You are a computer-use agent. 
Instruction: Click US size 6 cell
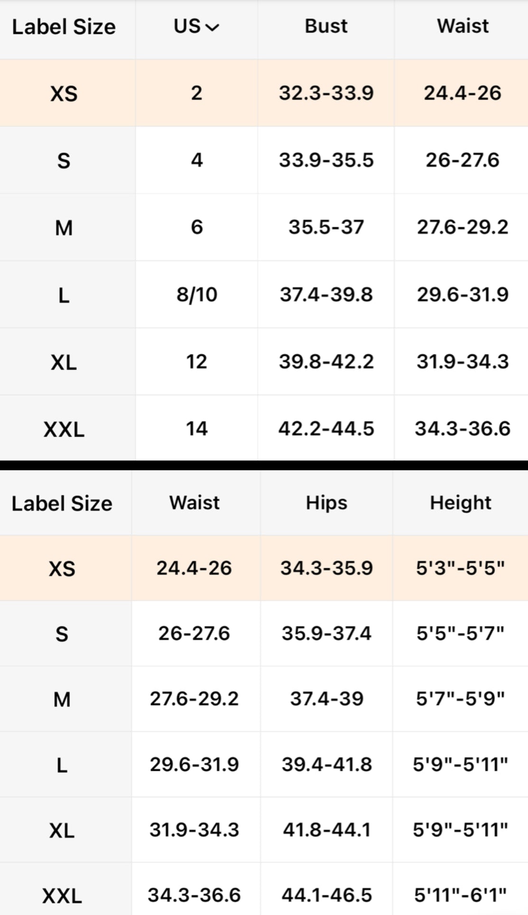pyautogui.click(x=196, y=227)
